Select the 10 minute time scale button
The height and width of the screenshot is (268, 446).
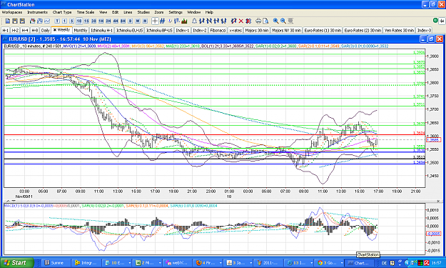(x=79, y=21)
